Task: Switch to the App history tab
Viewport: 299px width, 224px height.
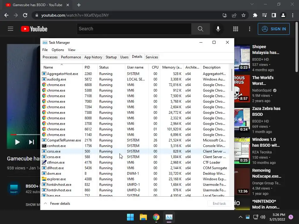Action: coord(93,57)
